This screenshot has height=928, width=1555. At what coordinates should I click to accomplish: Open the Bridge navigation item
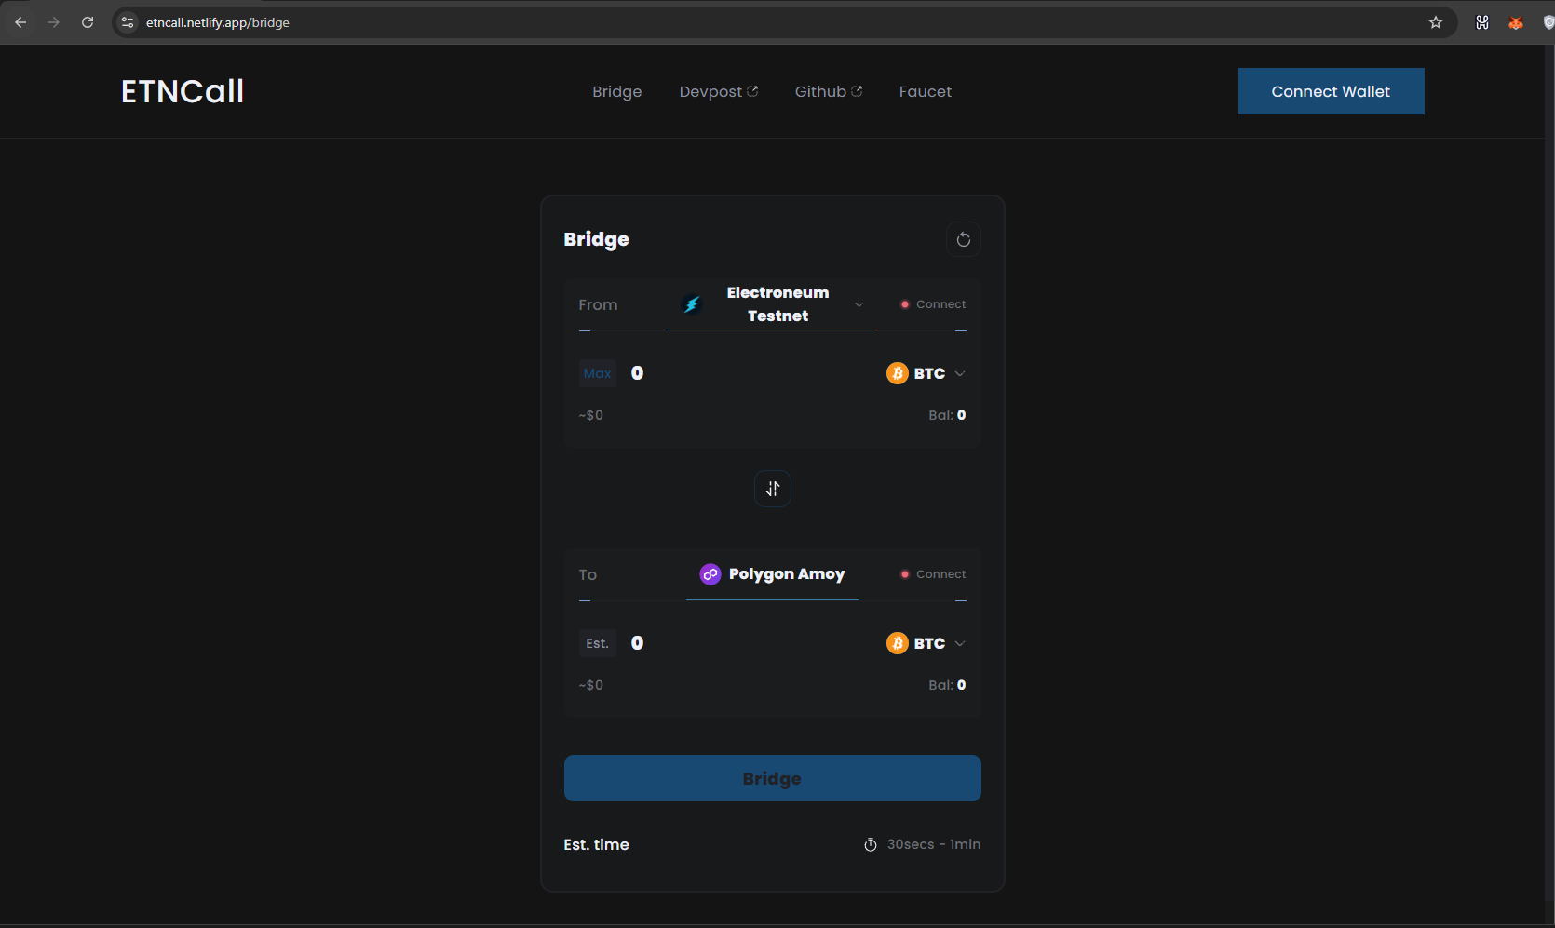616,91
